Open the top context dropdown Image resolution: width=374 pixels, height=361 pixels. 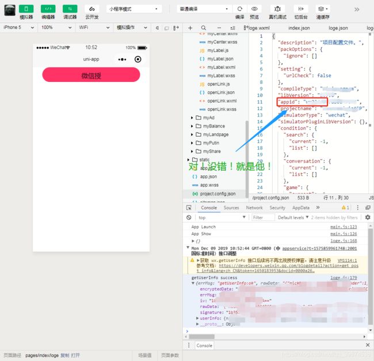click(x=222, y=217)
